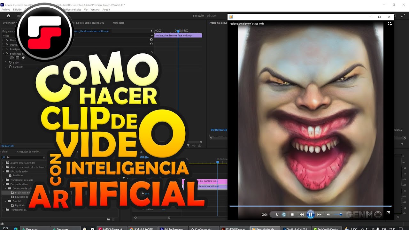
Task: Expand the Contraste property
Action: tap(6, 67)
